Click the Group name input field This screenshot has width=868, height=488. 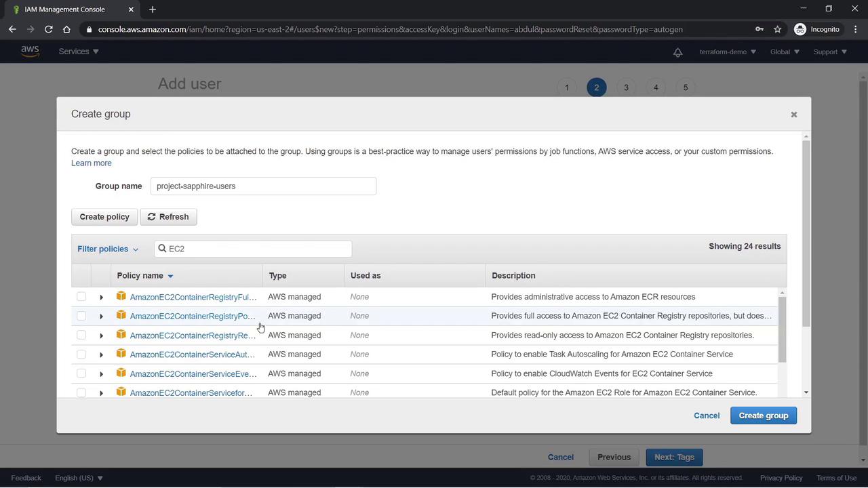click(263, 186)
